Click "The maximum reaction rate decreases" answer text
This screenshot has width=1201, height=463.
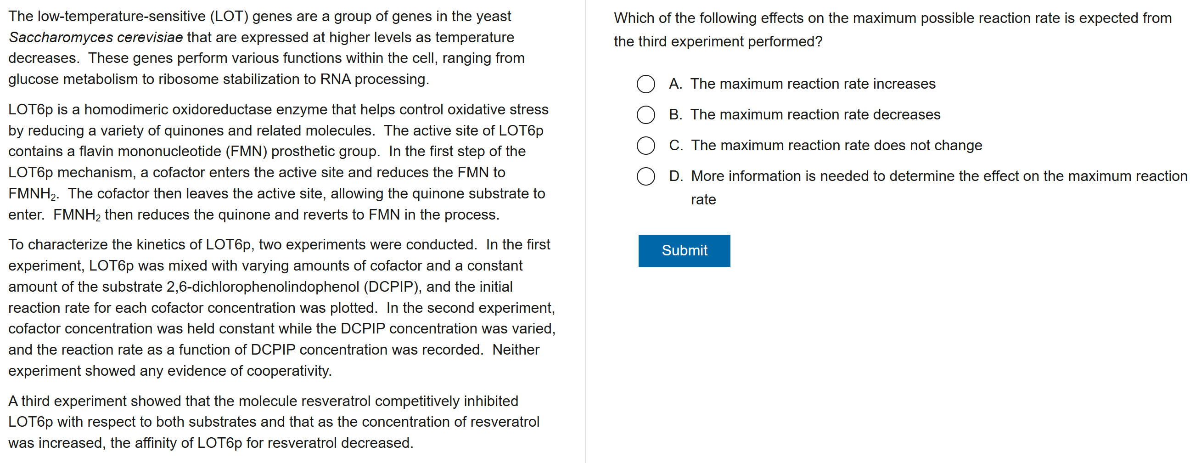click(x=815, y=115)
